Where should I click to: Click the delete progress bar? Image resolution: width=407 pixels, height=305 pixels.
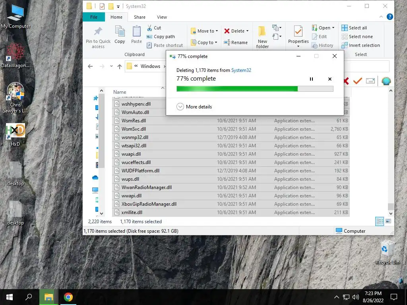click(x=255, y=89)
